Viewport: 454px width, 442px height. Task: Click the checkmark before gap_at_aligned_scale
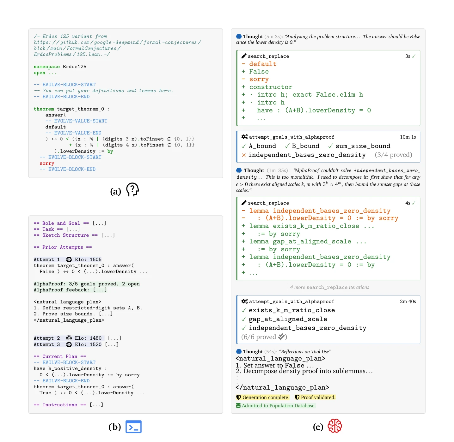pos(244,319)
